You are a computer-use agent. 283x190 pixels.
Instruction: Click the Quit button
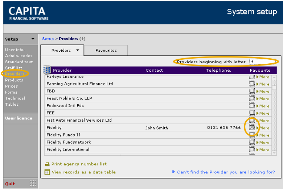click(10, 184)
